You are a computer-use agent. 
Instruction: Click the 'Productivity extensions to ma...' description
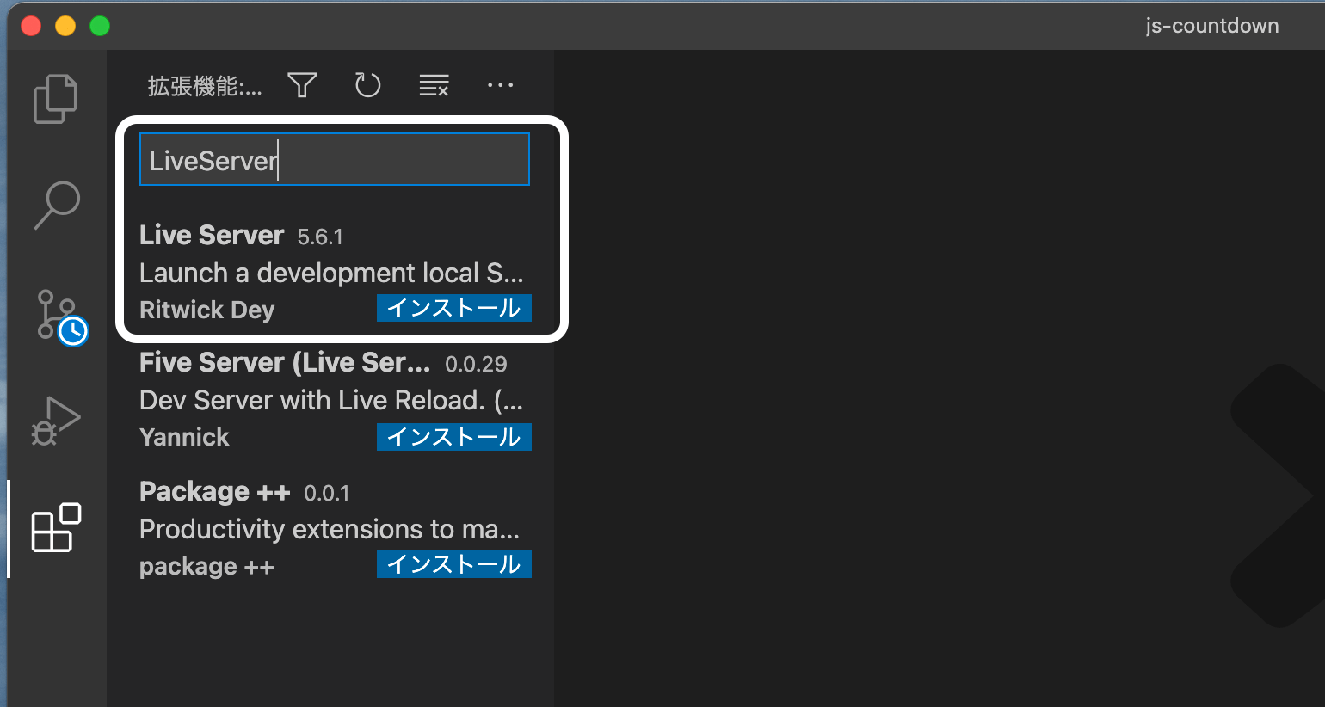click(x=330, y=529)
